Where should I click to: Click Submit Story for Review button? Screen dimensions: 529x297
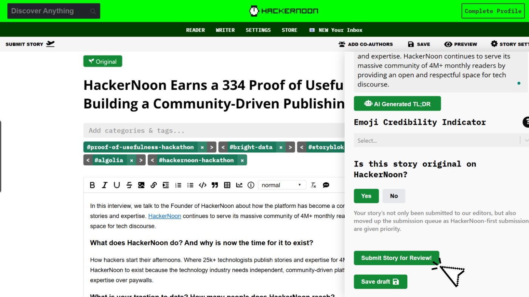click(x=396, y=258)
